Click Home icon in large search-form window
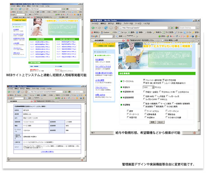Screen dimensions: 206x174 pos(116,28)
